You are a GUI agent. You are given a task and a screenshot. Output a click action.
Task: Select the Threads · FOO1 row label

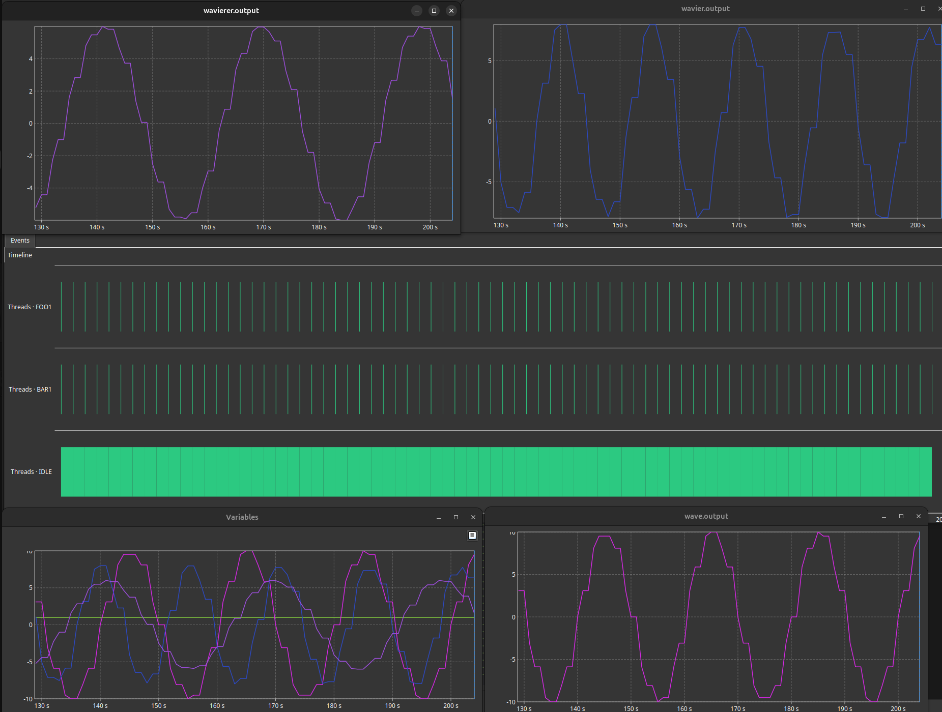coord(30,307)
